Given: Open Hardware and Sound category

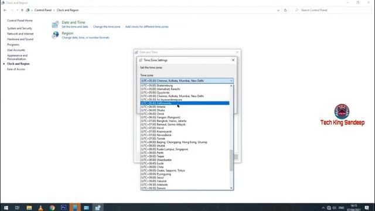Looking at the screenshot, I should [x=21, y=39].
